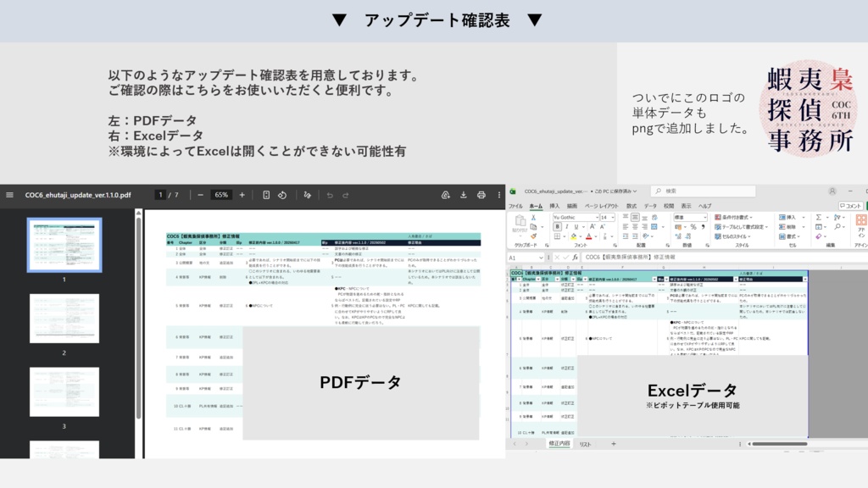This screenshot has width=868, height=488.
Task: Open the 修正理由 column filter dropdown
Action: [x=805, y=279]
